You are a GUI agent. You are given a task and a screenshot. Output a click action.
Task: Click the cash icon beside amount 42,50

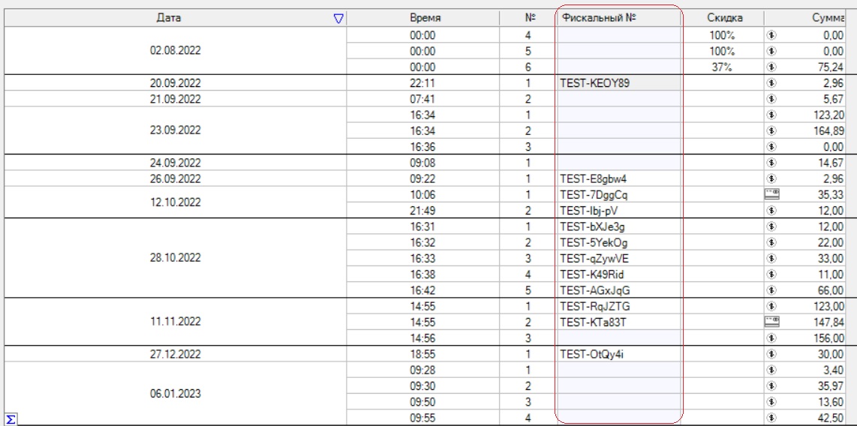(770, 416)
